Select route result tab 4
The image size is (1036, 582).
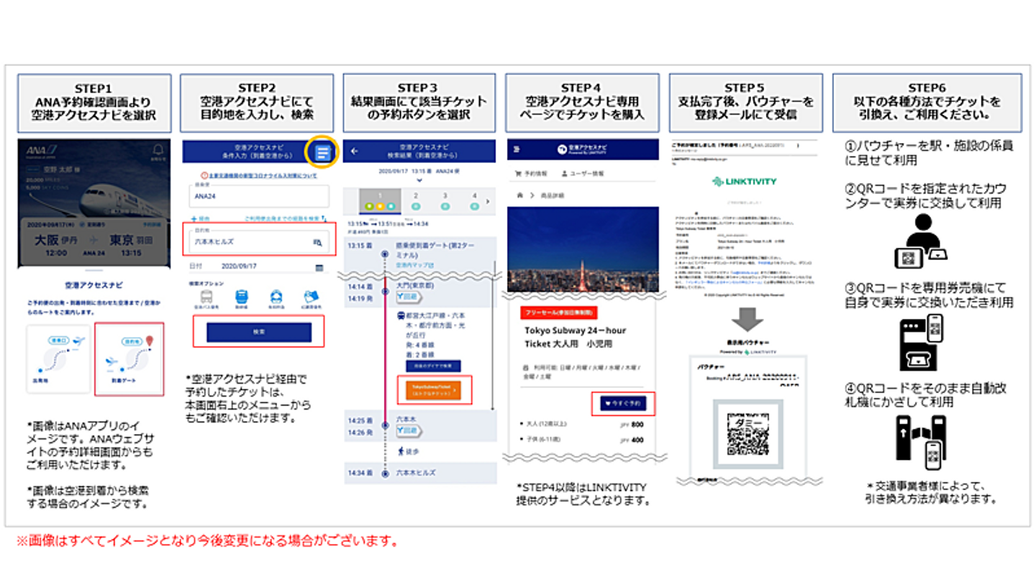coord(473,200)
